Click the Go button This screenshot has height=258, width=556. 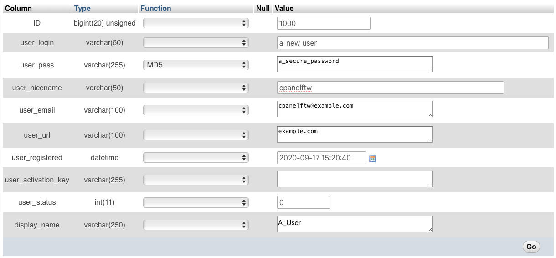pyautogui.click(x=531, y=247)
